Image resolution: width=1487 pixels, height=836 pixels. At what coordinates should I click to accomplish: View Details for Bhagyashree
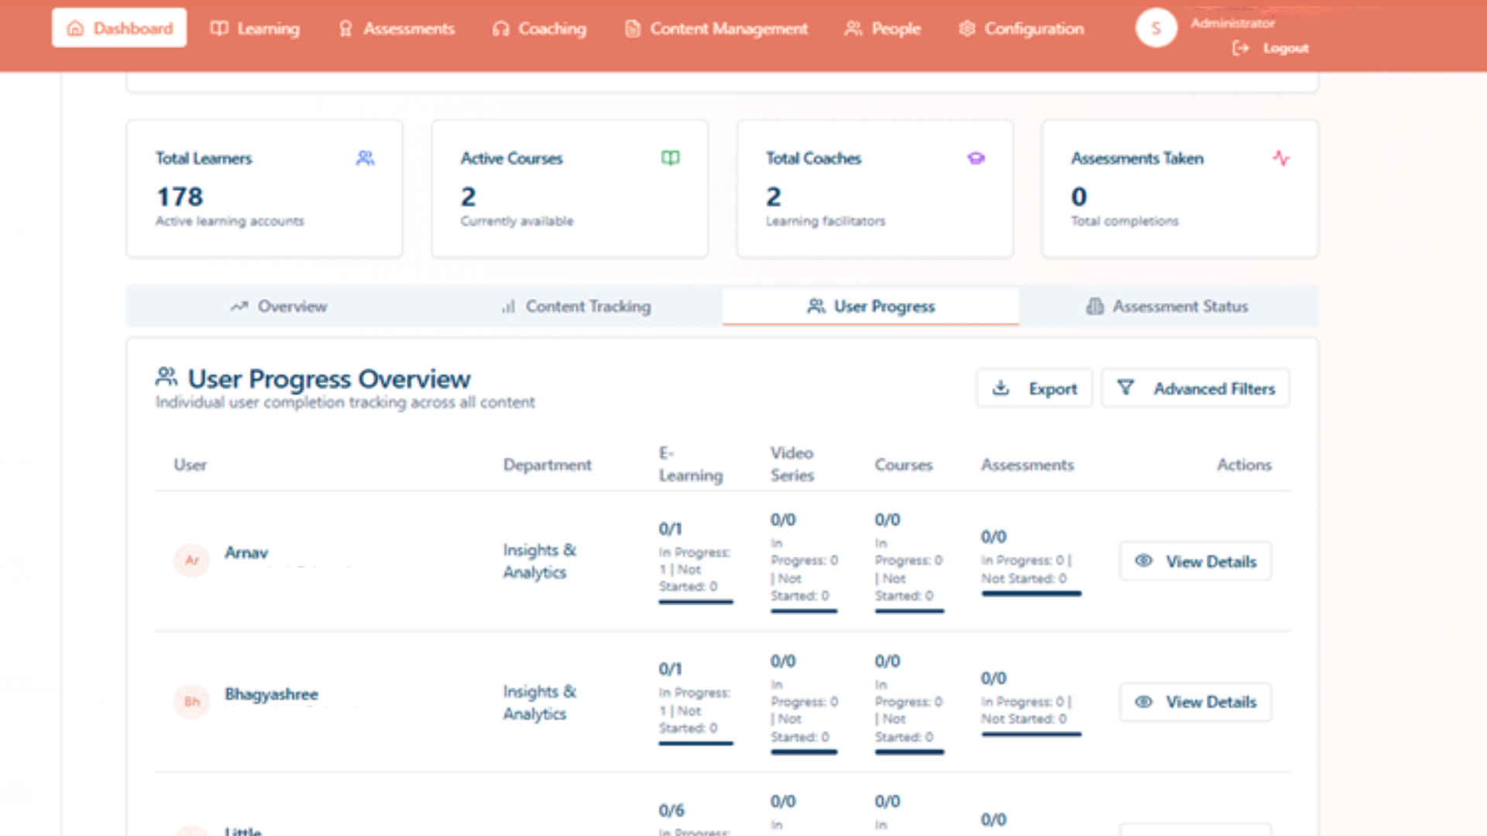pos(1196,702)
